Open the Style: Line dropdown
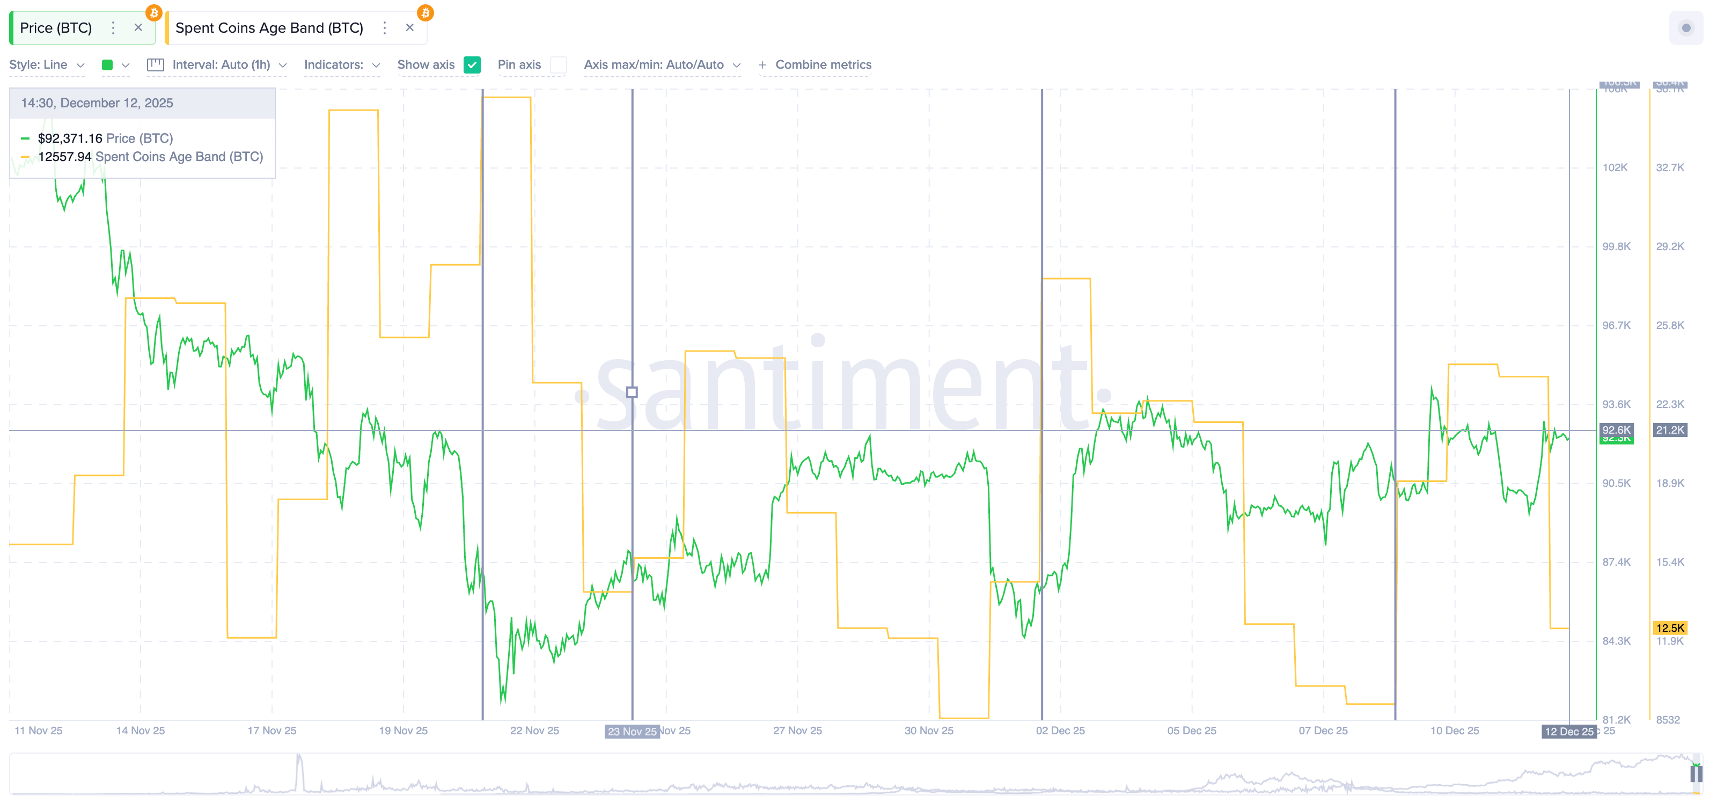Screen dimensions: 1717x803 coord(47,65)
